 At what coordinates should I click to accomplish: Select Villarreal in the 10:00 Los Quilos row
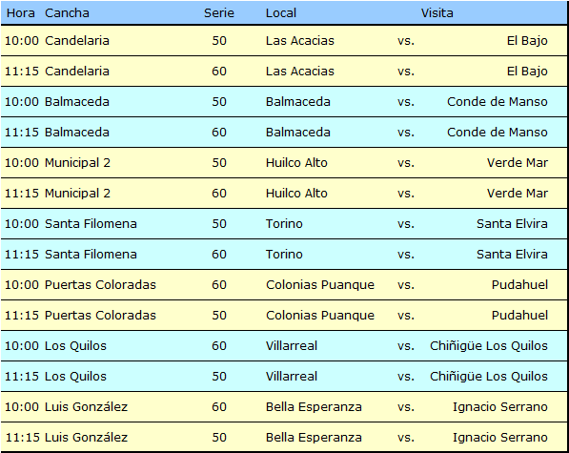pyautogui.click(x=292, y=345)
